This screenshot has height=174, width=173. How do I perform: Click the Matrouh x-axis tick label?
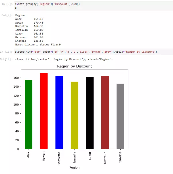(x=105, y=158)
